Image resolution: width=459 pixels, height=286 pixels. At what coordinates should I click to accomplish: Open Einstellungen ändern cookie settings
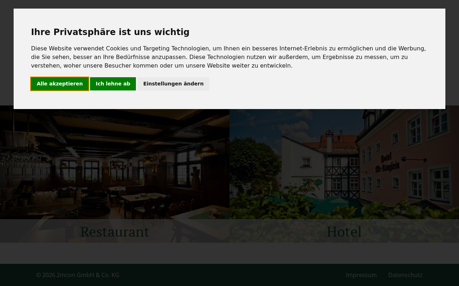174,84
